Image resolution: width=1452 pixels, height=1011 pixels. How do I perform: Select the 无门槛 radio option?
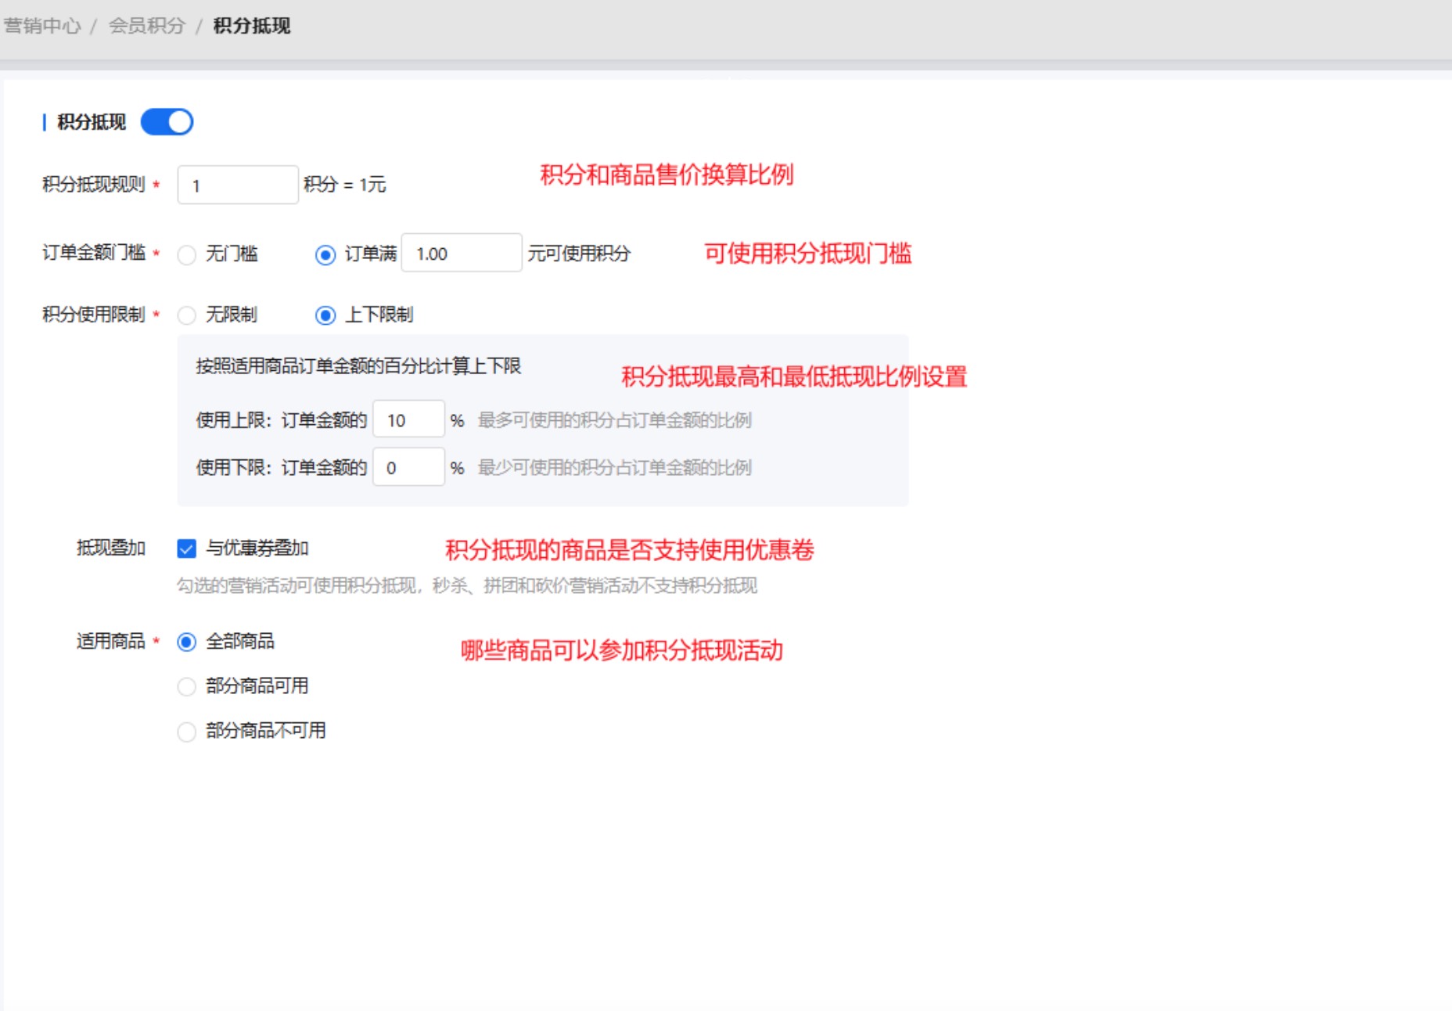[x=187, y=255]
